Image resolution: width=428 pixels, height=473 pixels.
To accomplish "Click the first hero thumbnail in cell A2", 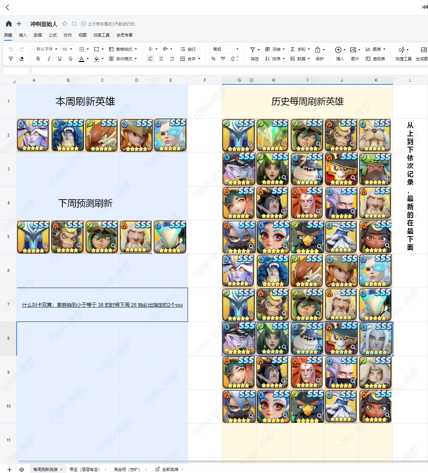I will (33, 135).
